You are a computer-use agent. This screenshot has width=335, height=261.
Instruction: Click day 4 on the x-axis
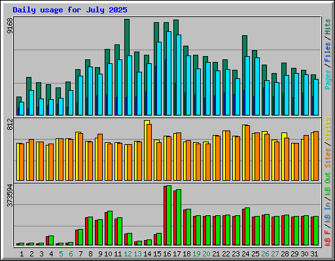coord(51,254)
